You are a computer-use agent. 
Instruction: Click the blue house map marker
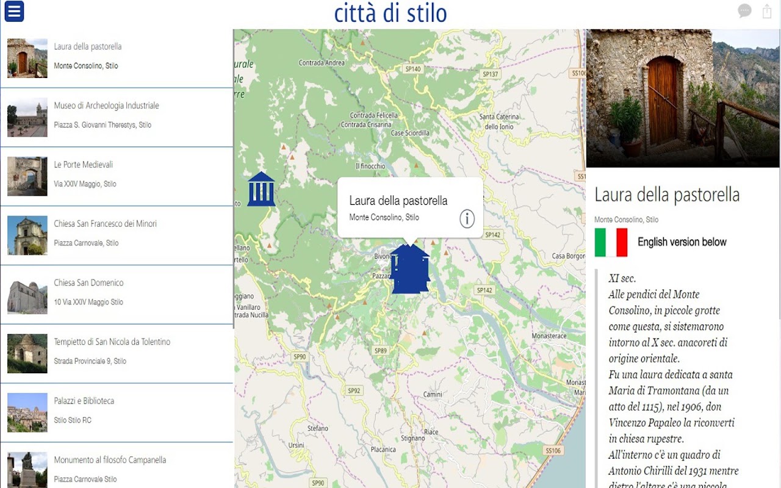point(410,268)
